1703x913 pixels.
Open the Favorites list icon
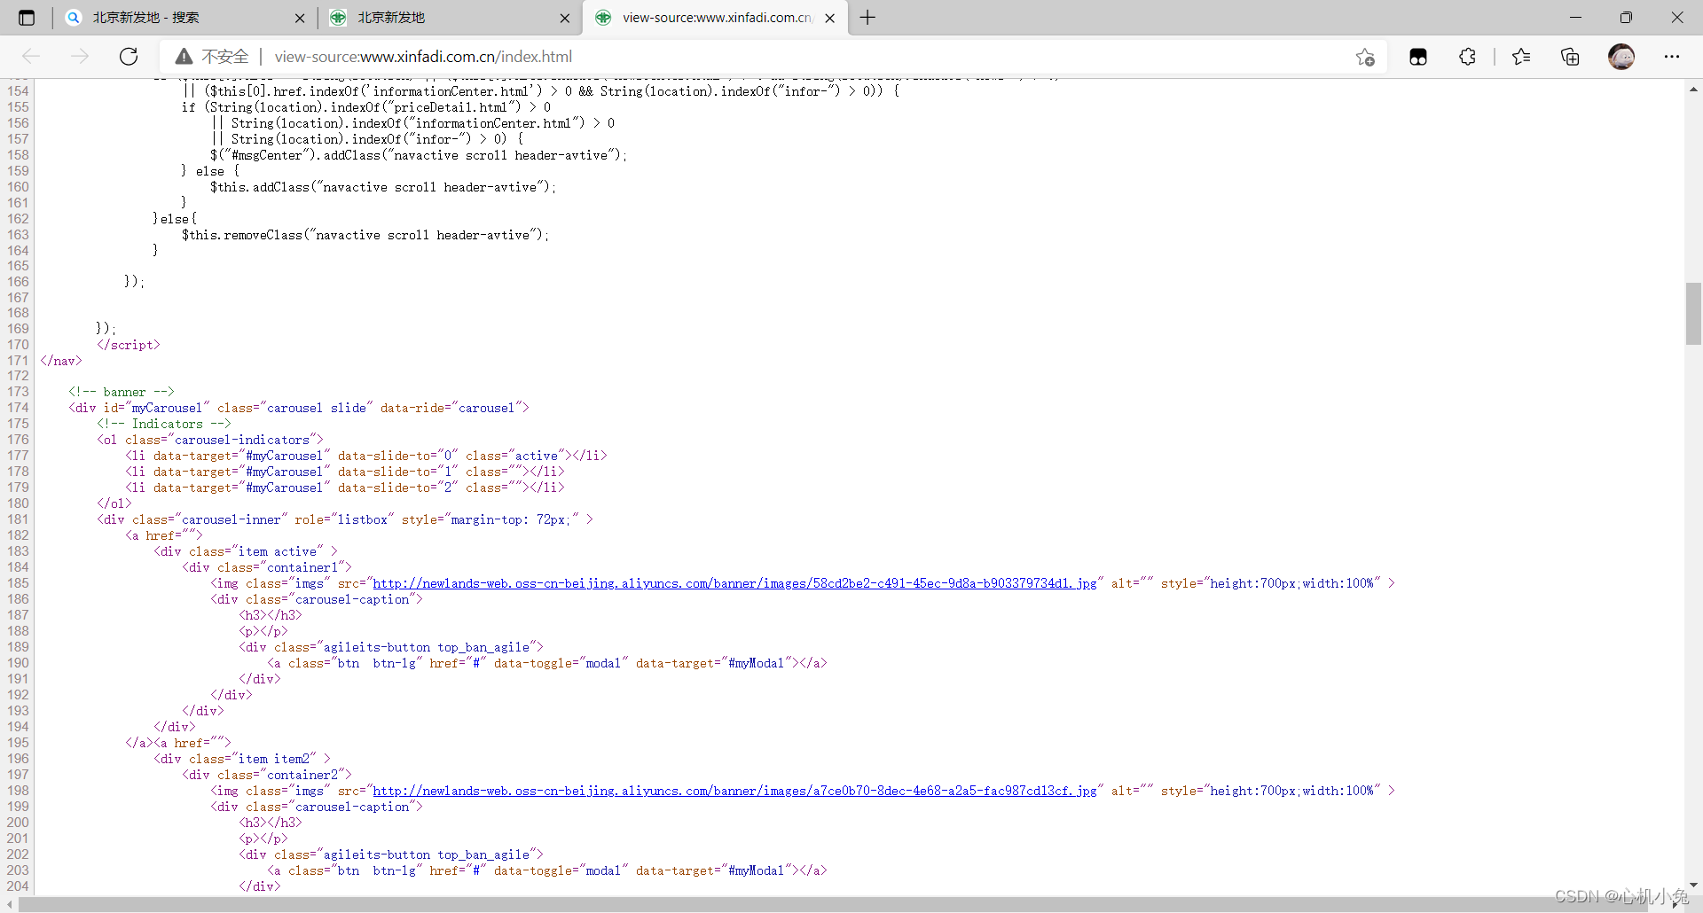[1521, 57]
